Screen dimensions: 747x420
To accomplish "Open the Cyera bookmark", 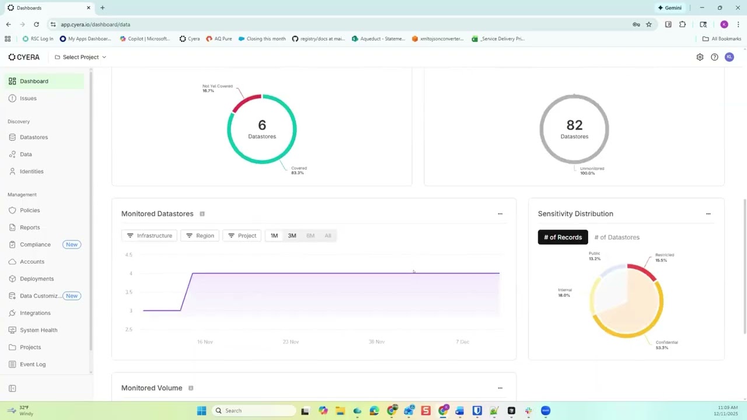I will coord(190,39).
